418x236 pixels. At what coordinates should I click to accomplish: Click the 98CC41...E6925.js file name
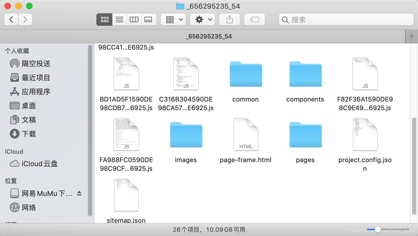[126, 47]
